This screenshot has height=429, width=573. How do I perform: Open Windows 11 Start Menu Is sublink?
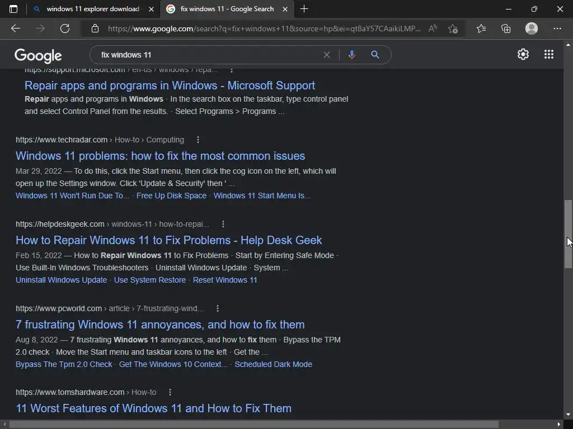262,196
